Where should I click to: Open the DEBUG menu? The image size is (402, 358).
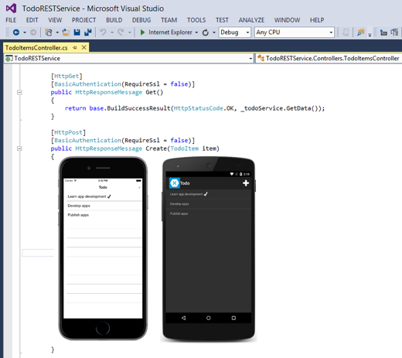[x=141, y=20]
